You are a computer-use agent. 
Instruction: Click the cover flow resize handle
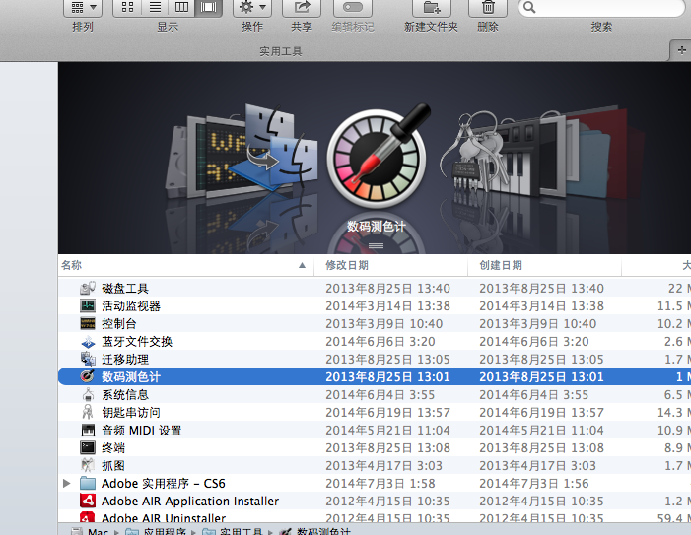click(376, 245)
